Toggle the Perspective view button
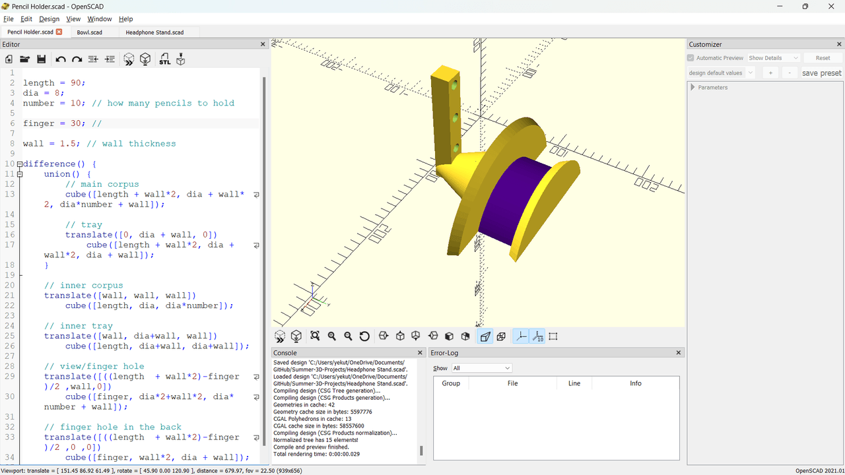 485,336
